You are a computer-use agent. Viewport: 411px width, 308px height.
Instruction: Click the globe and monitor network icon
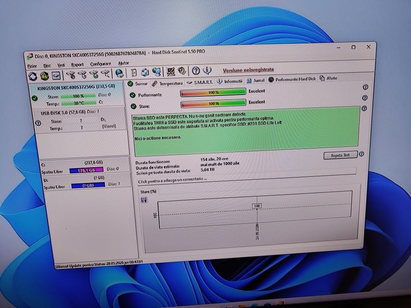(157, 72)
